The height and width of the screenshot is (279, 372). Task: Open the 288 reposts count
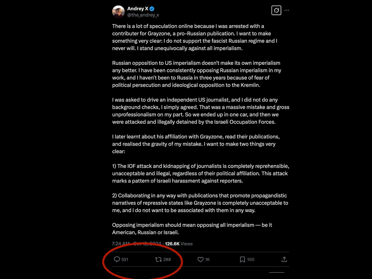167,259
